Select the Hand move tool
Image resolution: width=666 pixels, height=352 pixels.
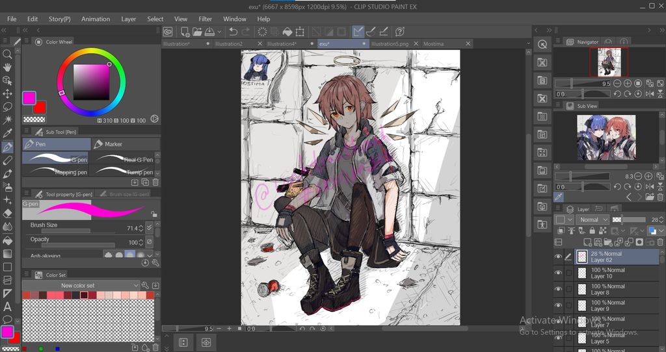click(x=7, y=67)
